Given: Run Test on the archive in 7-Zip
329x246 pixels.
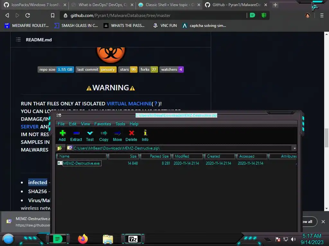Looking at the screenshot, I should pyautogui.click(x=90, y=136).
